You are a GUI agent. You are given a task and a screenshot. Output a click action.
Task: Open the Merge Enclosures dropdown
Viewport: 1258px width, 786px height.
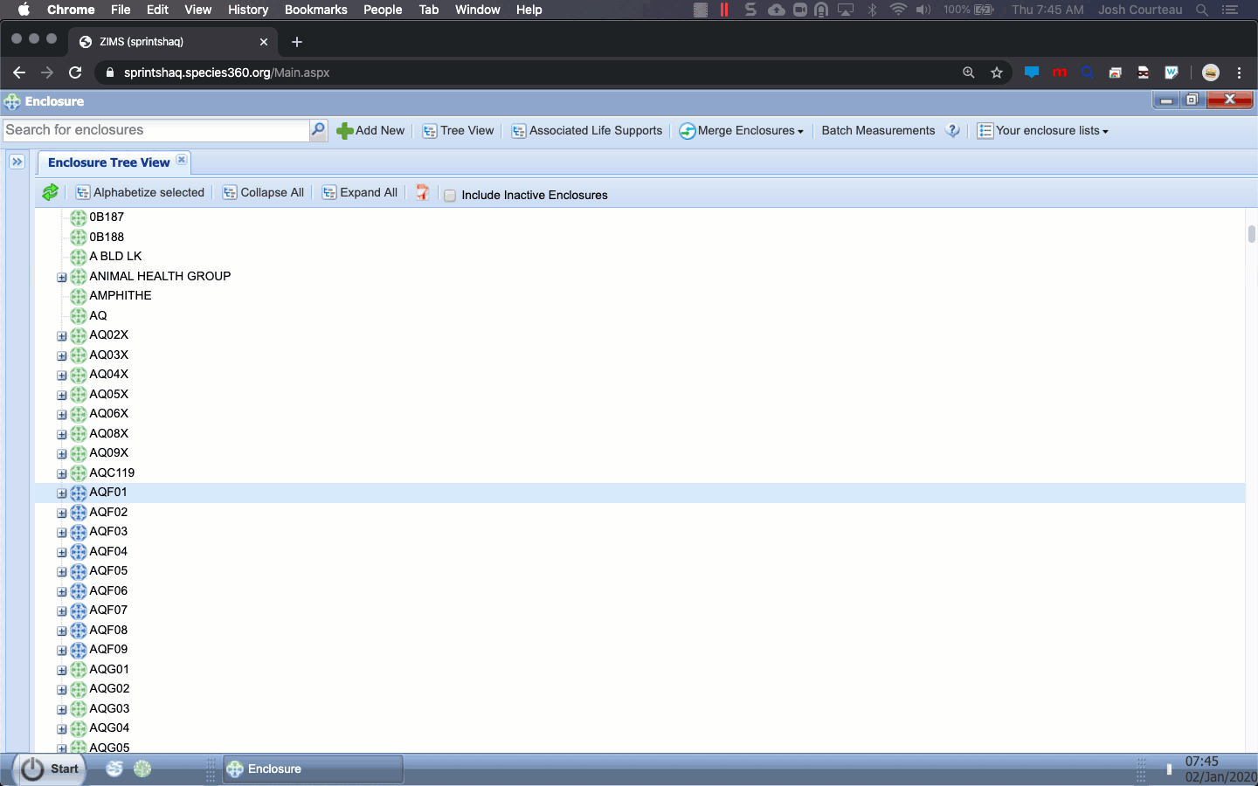tap(742, 130)
